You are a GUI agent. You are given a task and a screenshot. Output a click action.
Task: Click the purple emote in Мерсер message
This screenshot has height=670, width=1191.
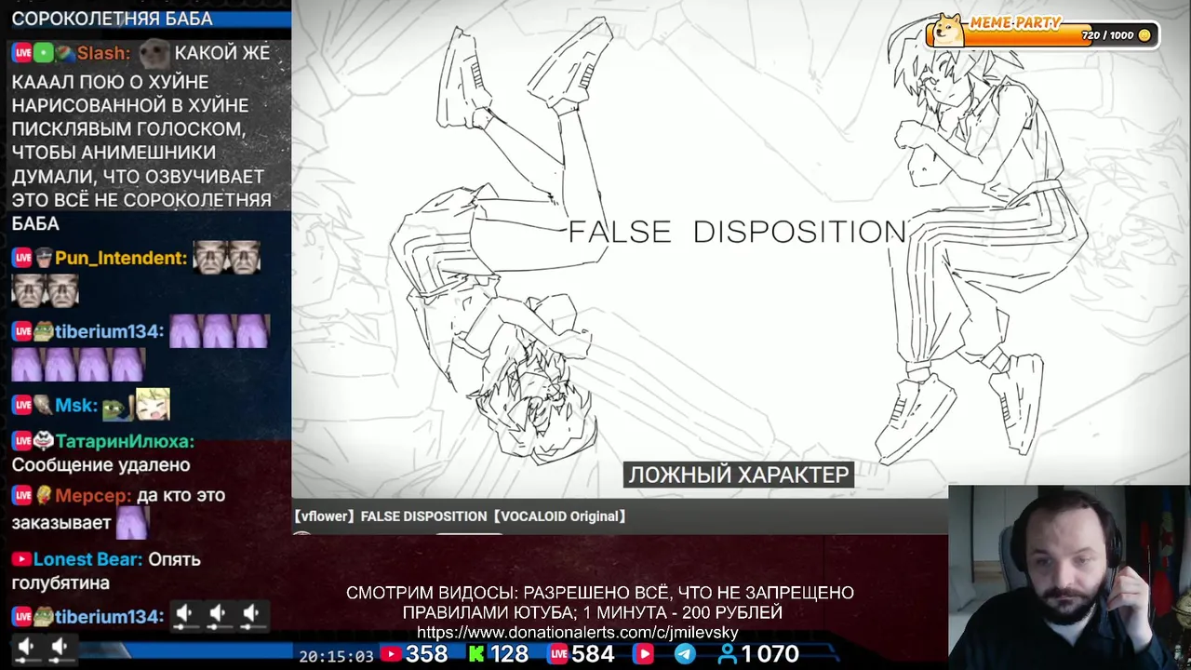coord(131,521)
